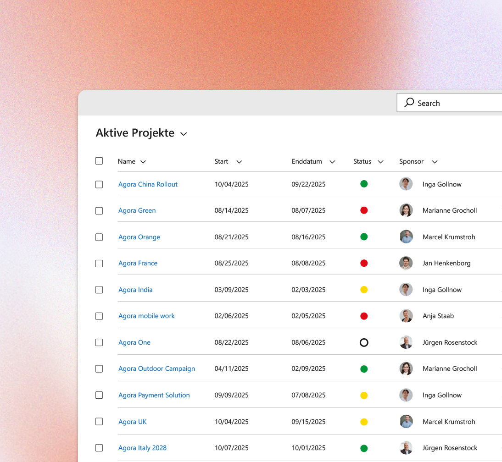Open the Agora Italy 2028 link
This screenshot has height=462, width=502.
pyautogui.click(x=142, y=448)
